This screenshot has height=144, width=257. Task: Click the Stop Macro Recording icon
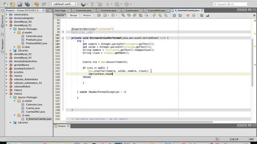point(194,15)
